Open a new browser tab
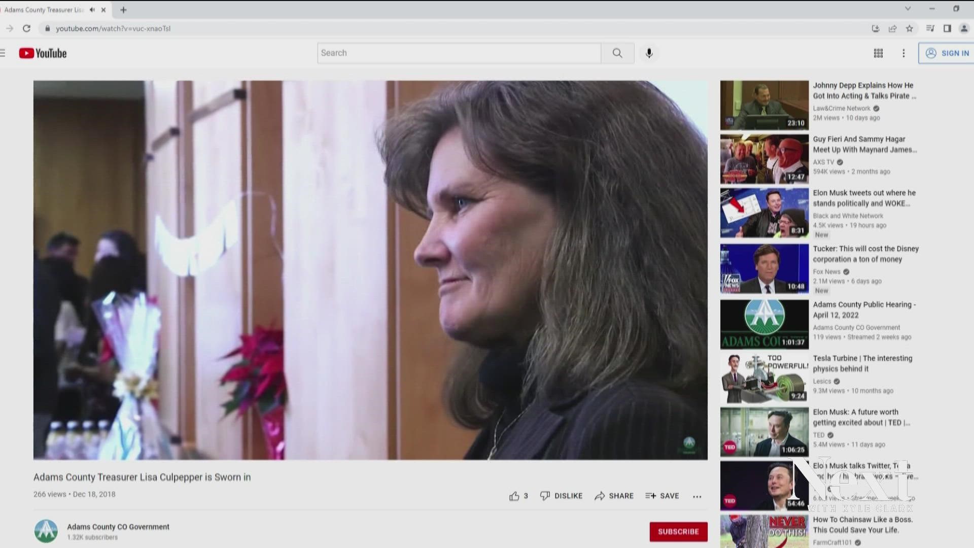 [123, 10]
